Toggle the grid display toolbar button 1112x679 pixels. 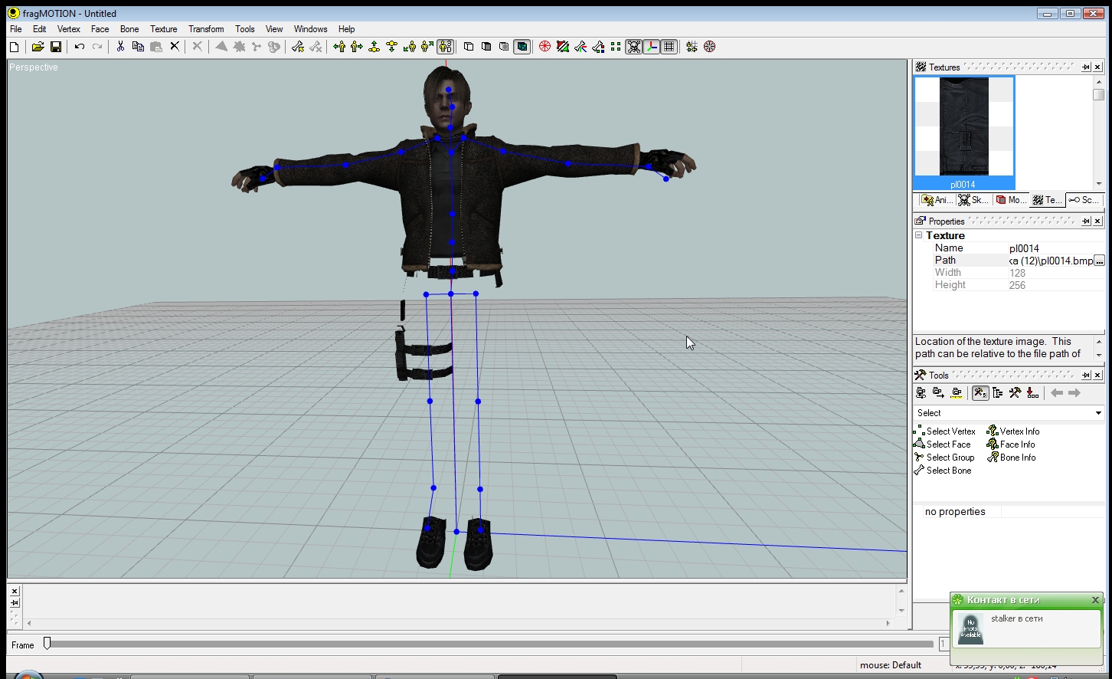coord(669,47)
